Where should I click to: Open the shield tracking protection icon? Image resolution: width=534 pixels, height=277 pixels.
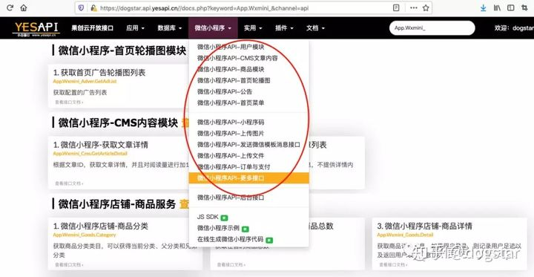(x=81, y=8)
